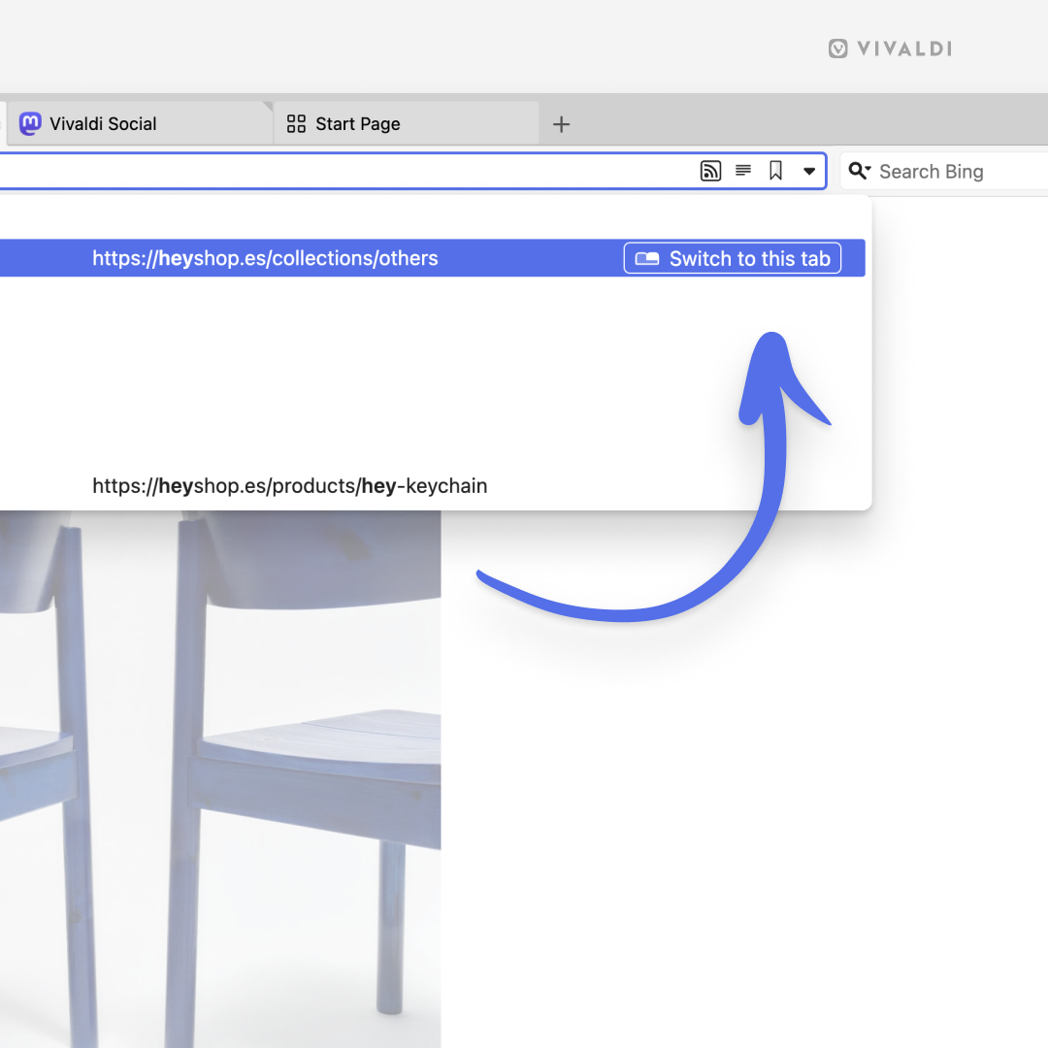Bookmark this page with the bookmark icon

click(x=775, y=171)
